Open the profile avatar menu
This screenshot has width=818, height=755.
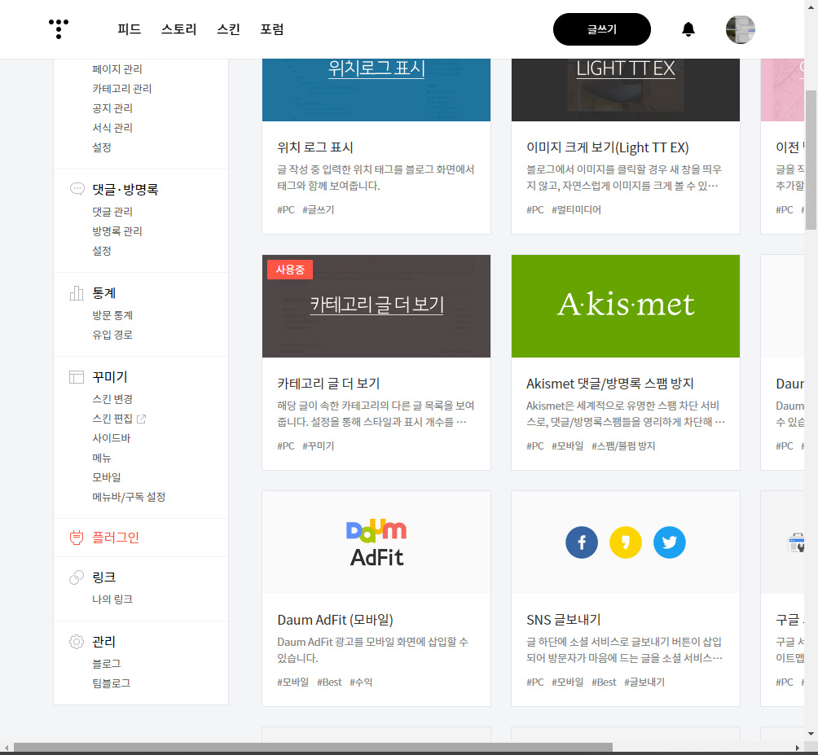(741, 29)
